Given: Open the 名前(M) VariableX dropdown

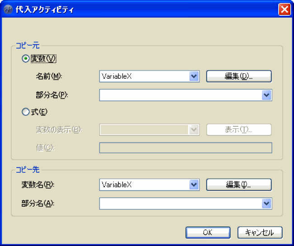Looking at the screenshot, I should click(x=194, y=76).
